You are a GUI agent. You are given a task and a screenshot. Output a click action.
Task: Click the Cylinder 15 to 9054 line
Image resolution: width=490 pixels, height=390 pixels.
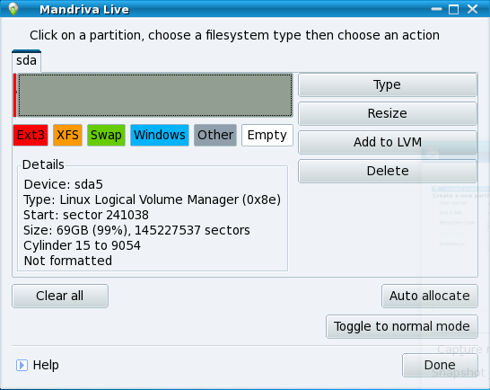82,245
